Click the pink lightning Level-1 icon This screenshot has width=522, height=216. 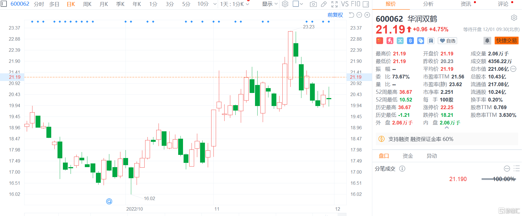click(x=390, y=41)
